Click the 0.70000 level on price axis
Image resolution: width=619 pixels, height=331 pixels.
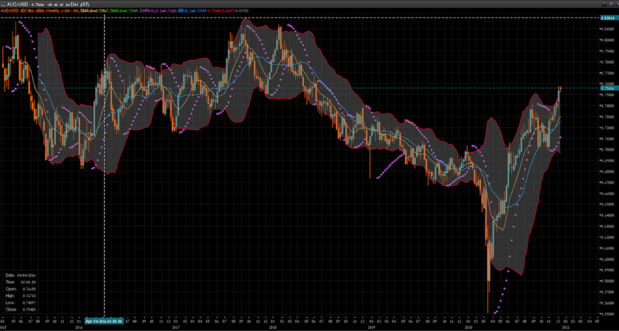608,149
